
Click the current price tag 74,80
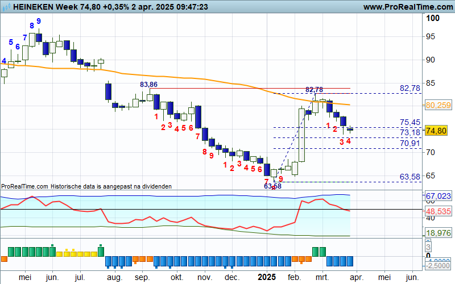[x=436, y=131]
